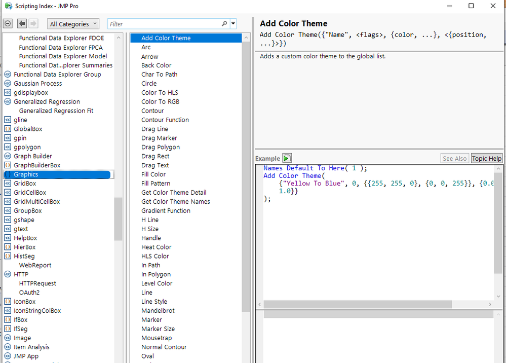Click the categories list vertical scrollbar thumb
The image size is (506, 363).
click(x=118, y=219)
